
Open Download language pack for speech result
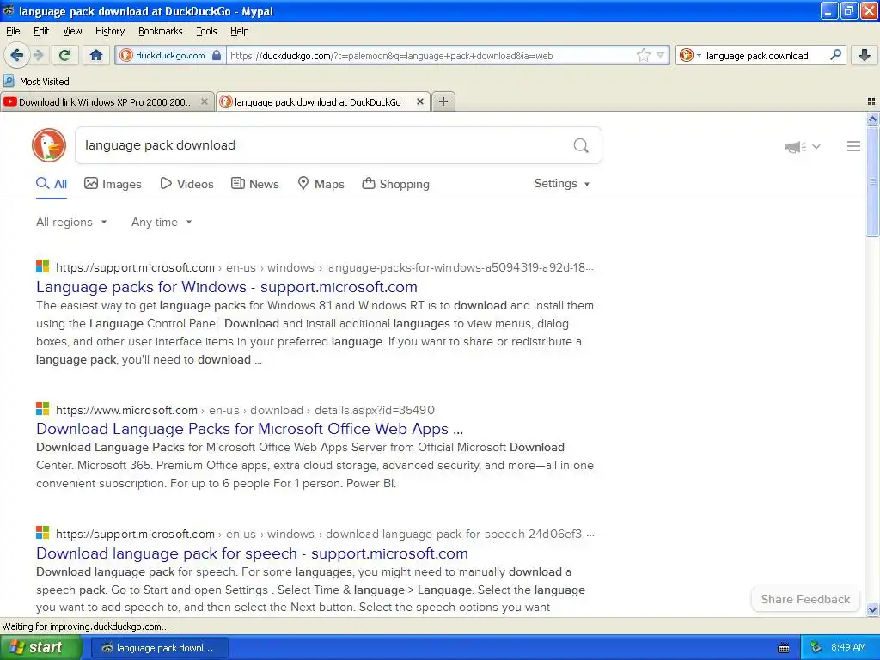pyautogui.click(x=252, y=553)
